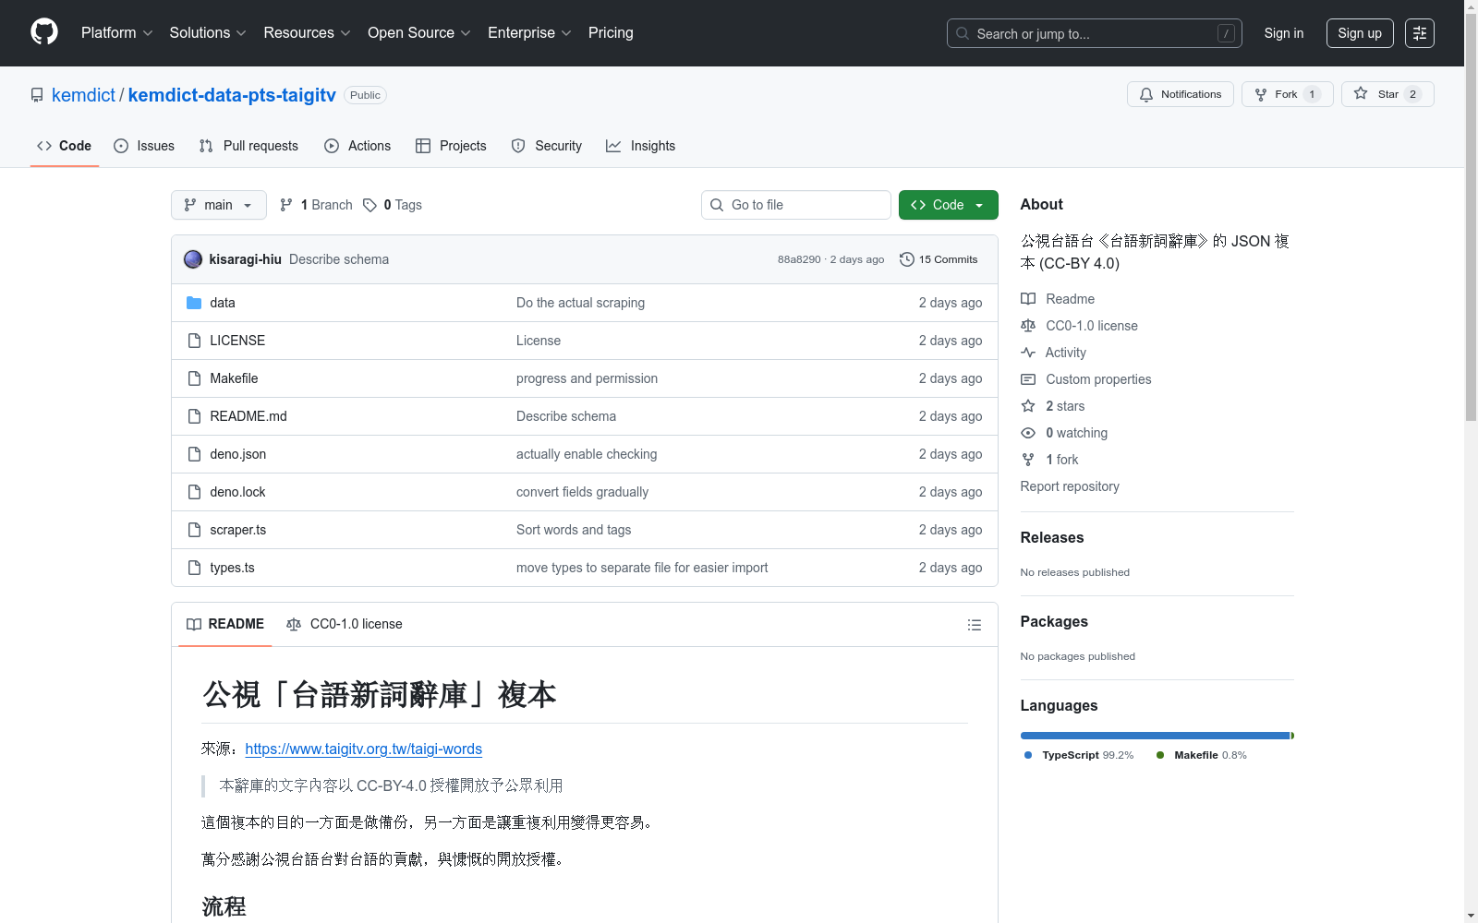
Task: Click the Sign in link
Action: pyautogui.click(x=1284, y=33)
